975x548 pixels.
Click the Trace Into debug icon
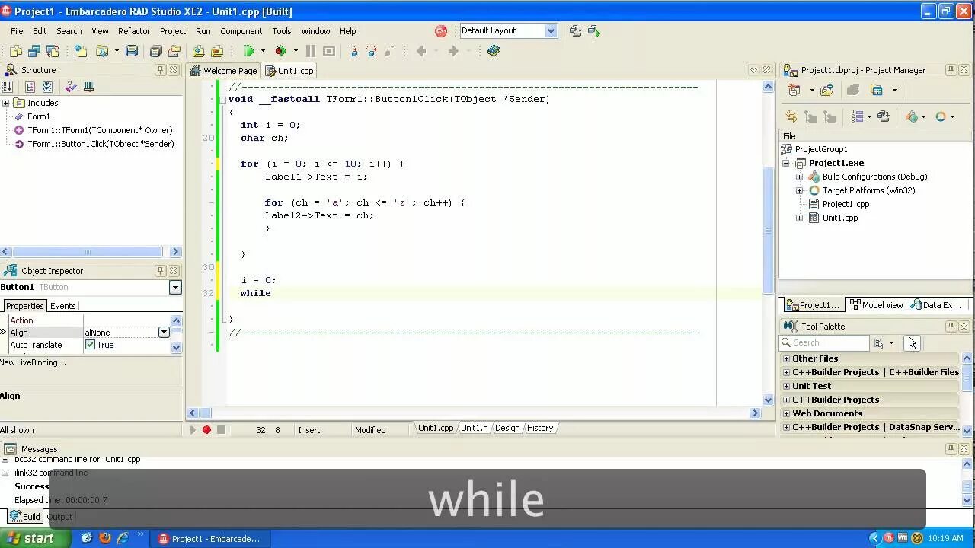click(x=353, y=51)
